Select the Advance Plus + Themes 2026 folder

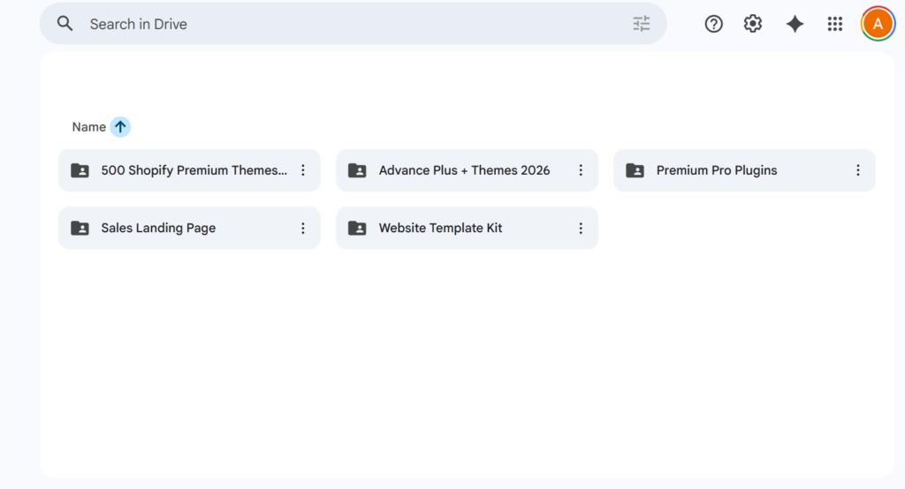click(464, 170)
